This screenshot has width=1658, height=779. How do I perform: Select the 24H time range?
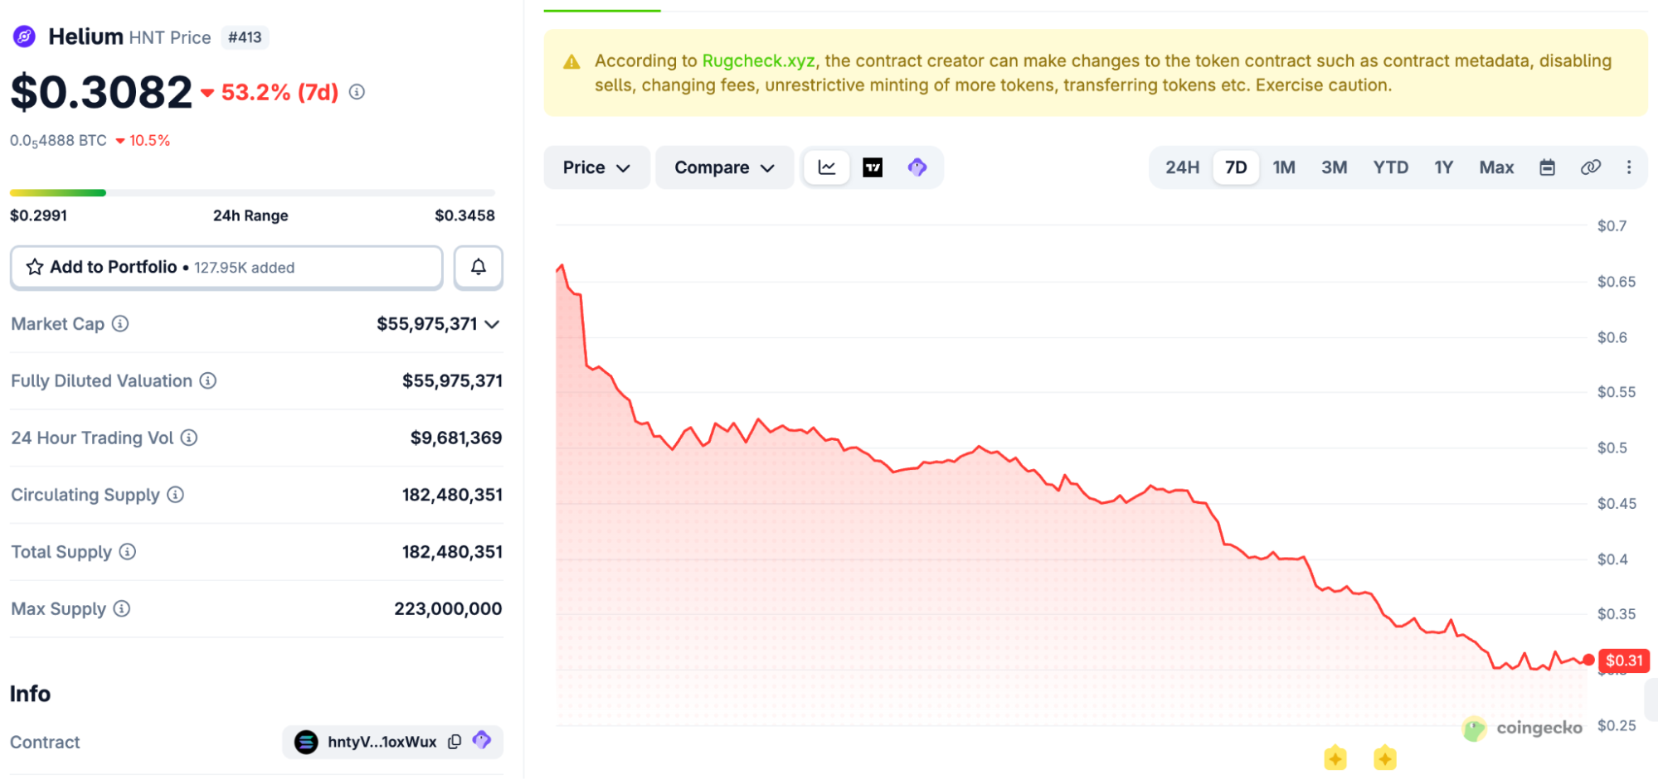point(1182,167)
